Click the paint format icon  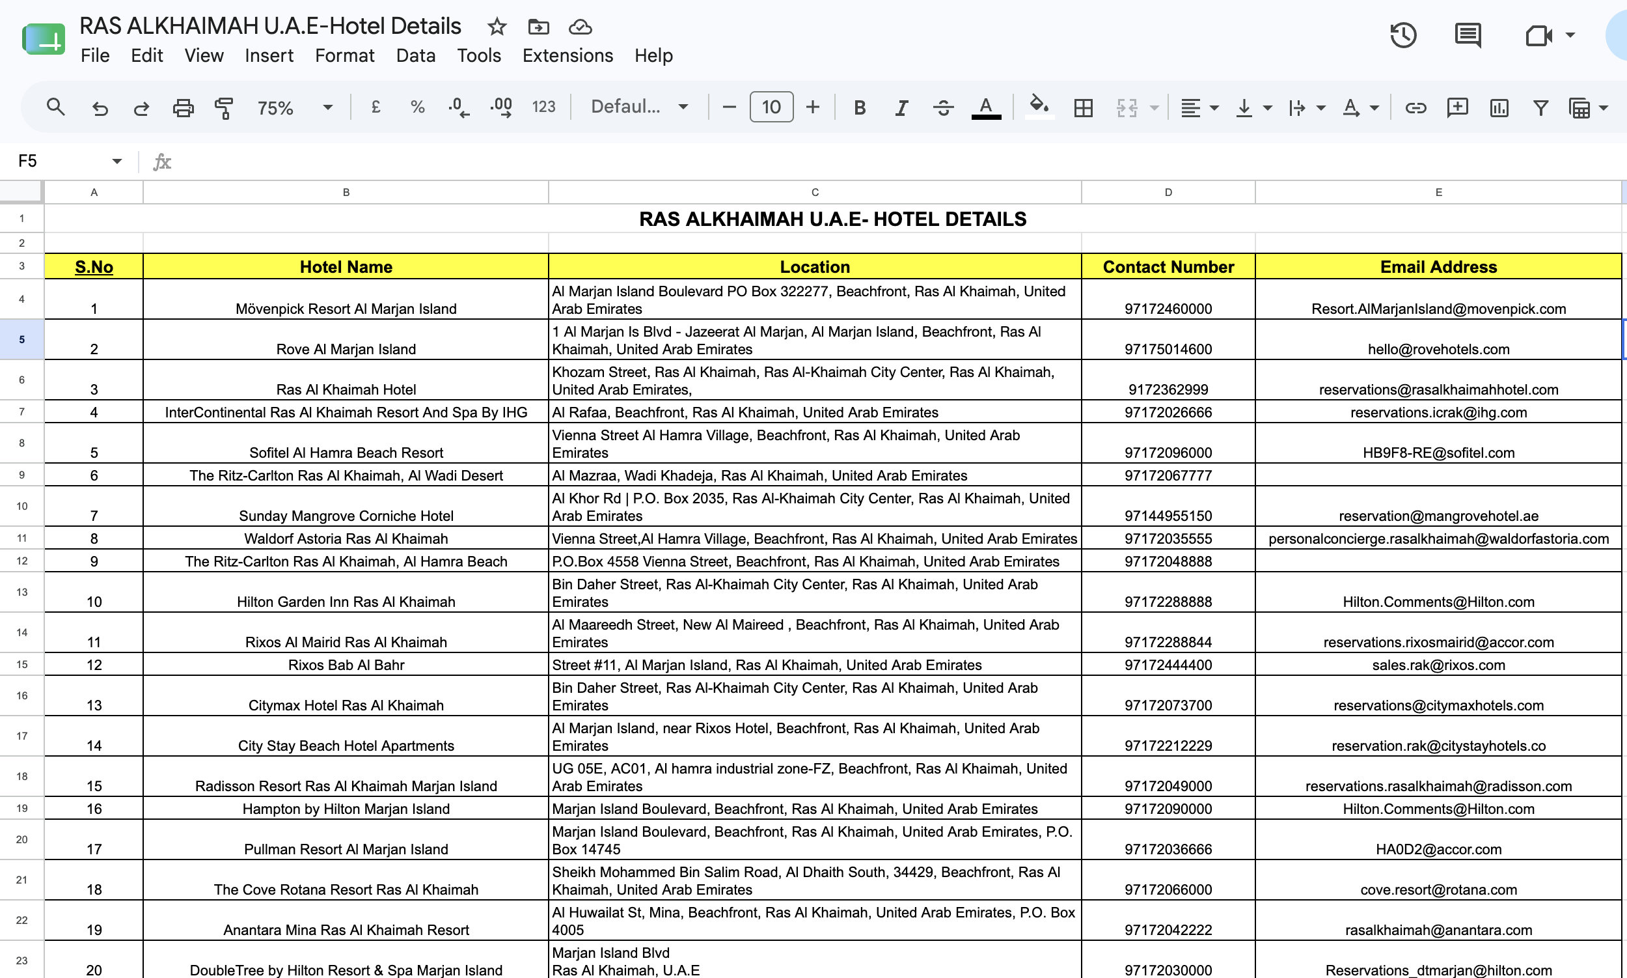tap(224, 107)
